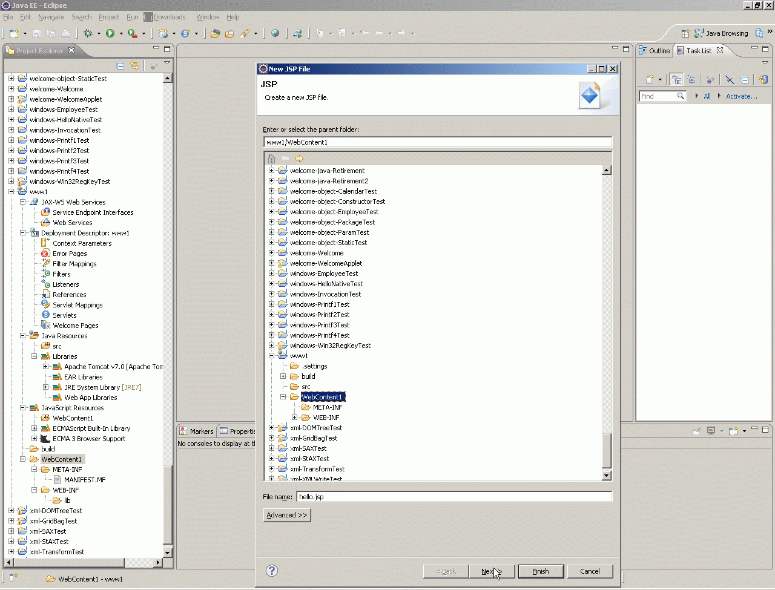
Task: Click the yellow forward arrow in folder browser
Action: pos(299,159)
